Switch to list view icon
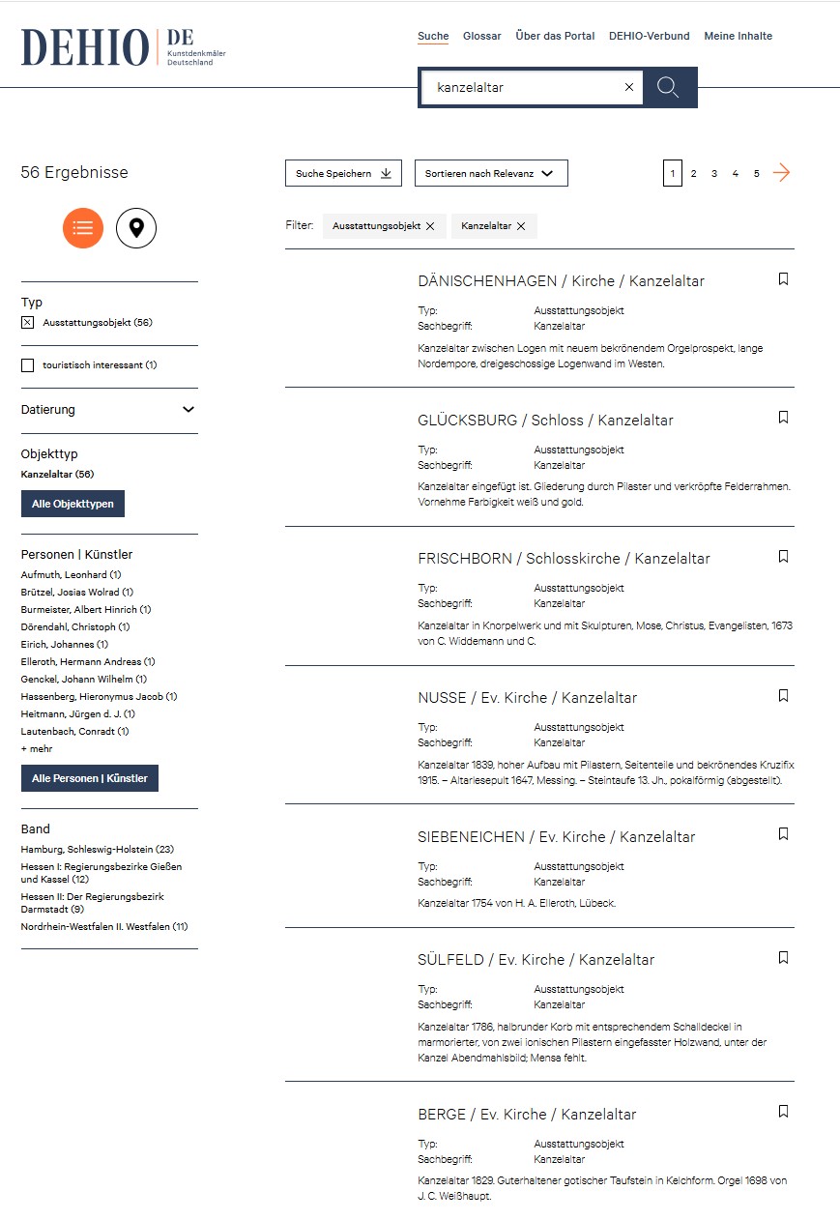This screenshot has height=1220, width=840. pyautogui.click(x=83, y=228)
